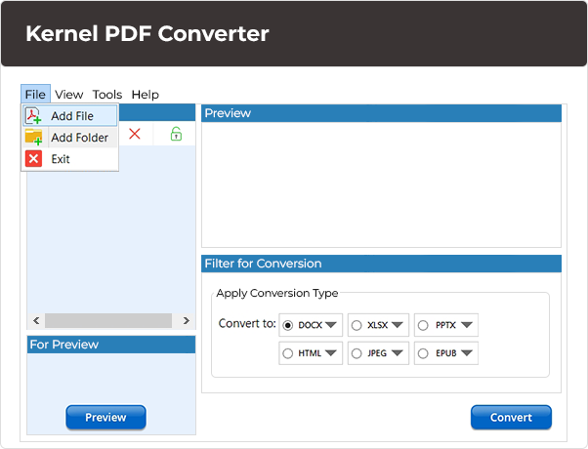588x449 pixels.
Task: Expand the PPTX dropdown arrow
Action: point(467,325)
